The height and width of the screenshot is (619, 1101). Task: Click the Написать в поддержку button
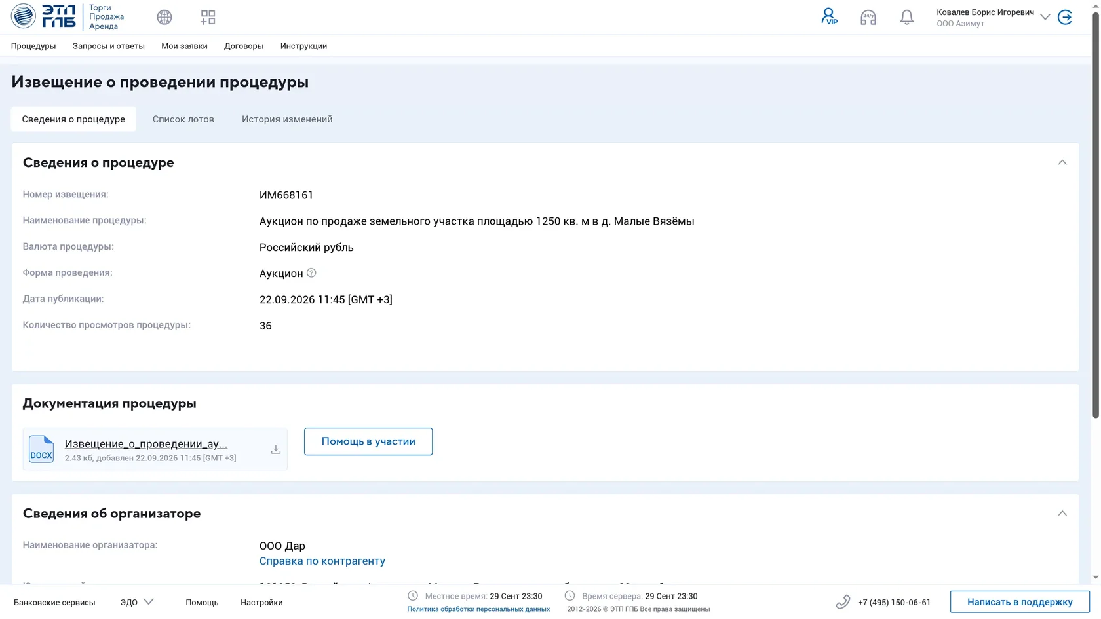(x=1020, y=602)
